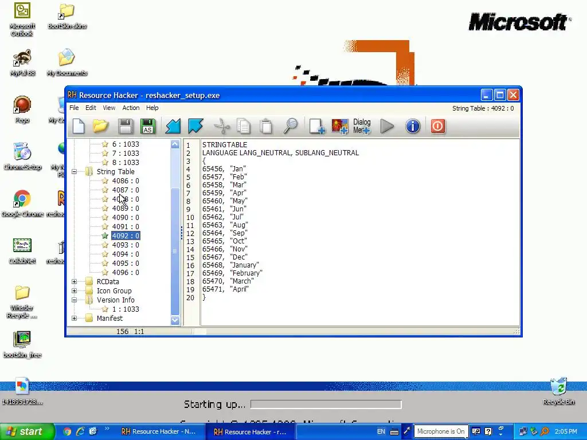Expand the RCData folder
The height and width of the screenshot is (440, 587).
pyautogui.click(x=74, y=282)
